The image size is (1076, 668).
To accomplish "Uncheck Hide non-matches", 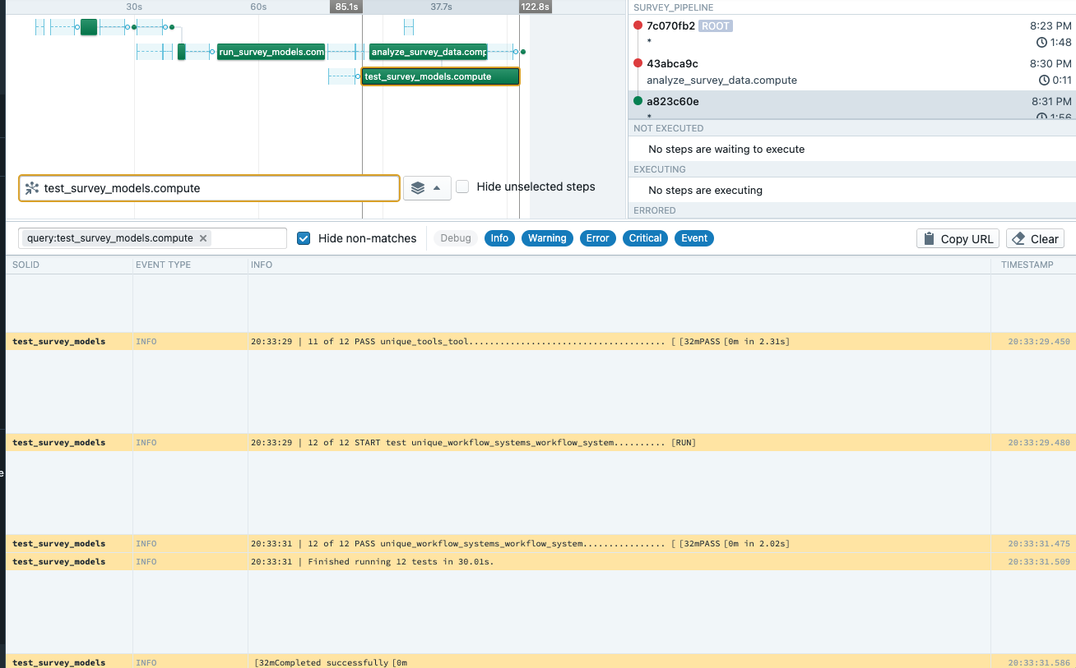I will pos(304,238).
